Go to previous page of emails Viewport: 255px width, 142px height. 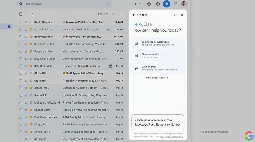tap(114, 14)
